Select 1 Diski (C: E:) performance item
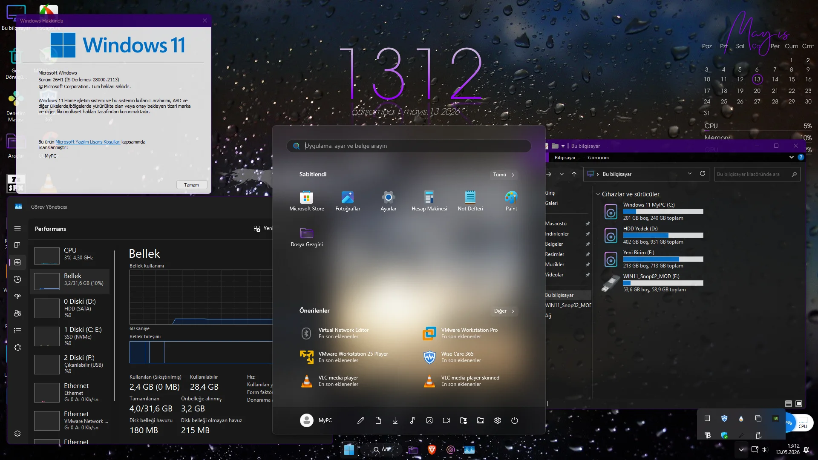The image size is (818, 460). point(70,336)
